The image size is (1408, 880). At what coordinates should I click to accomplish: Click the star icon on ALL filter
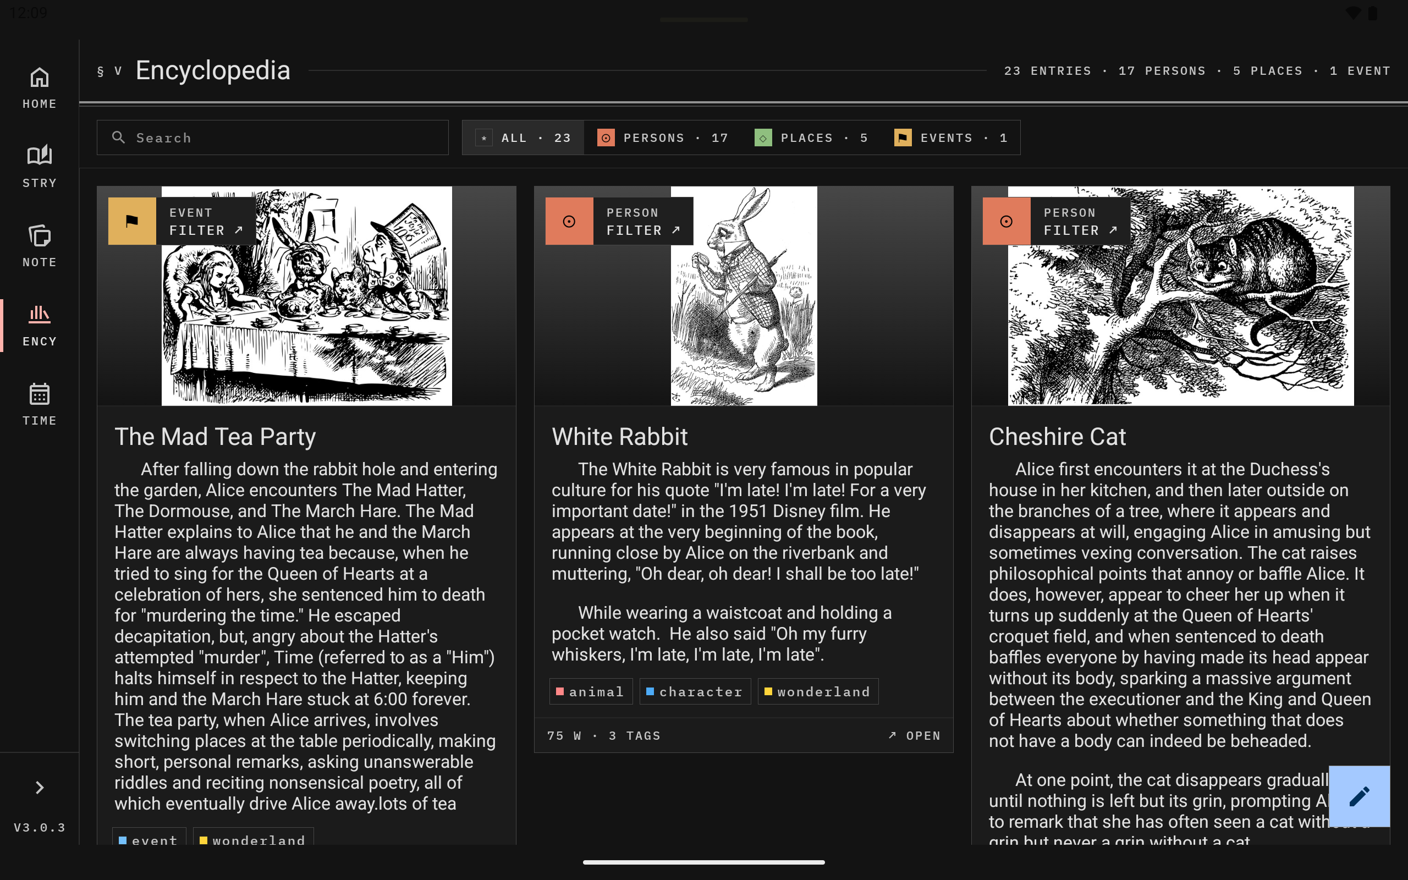[484, 138]
